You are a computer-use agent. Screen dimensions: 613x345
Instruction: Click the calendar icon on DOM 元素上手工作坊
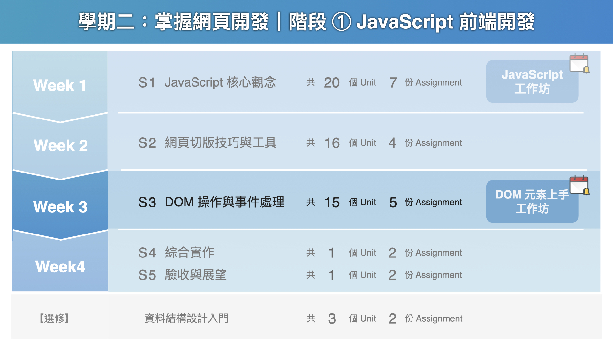579,185
